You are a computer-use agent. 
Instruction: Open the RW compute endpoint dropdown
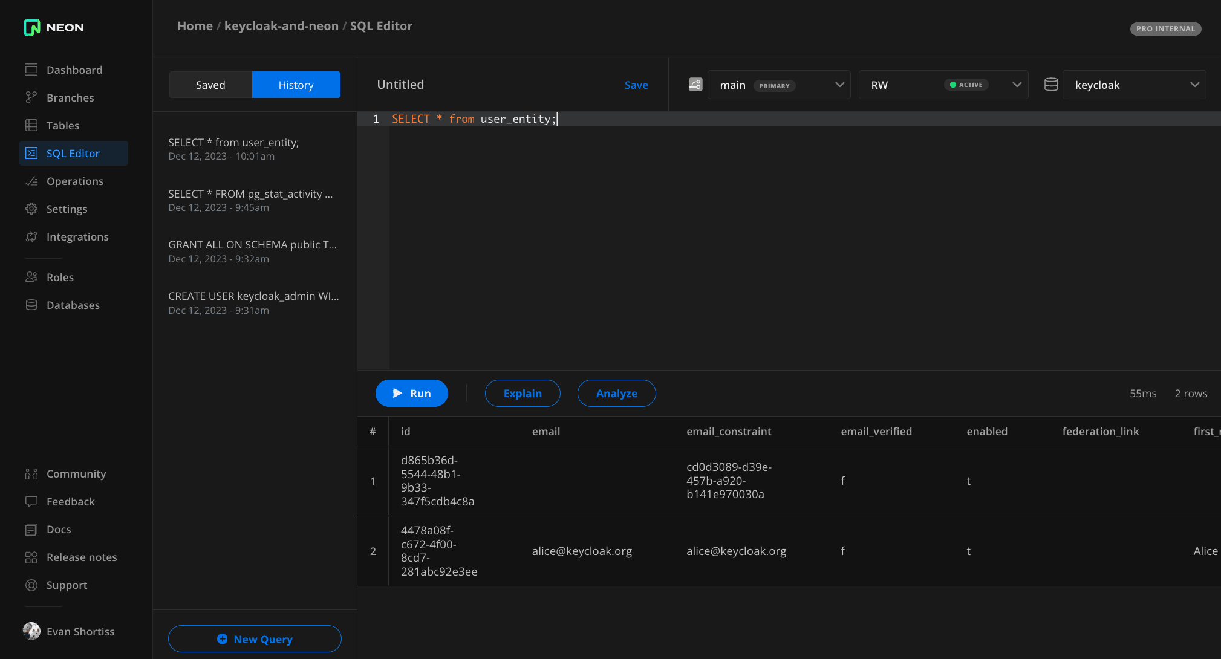click(943, 85)
